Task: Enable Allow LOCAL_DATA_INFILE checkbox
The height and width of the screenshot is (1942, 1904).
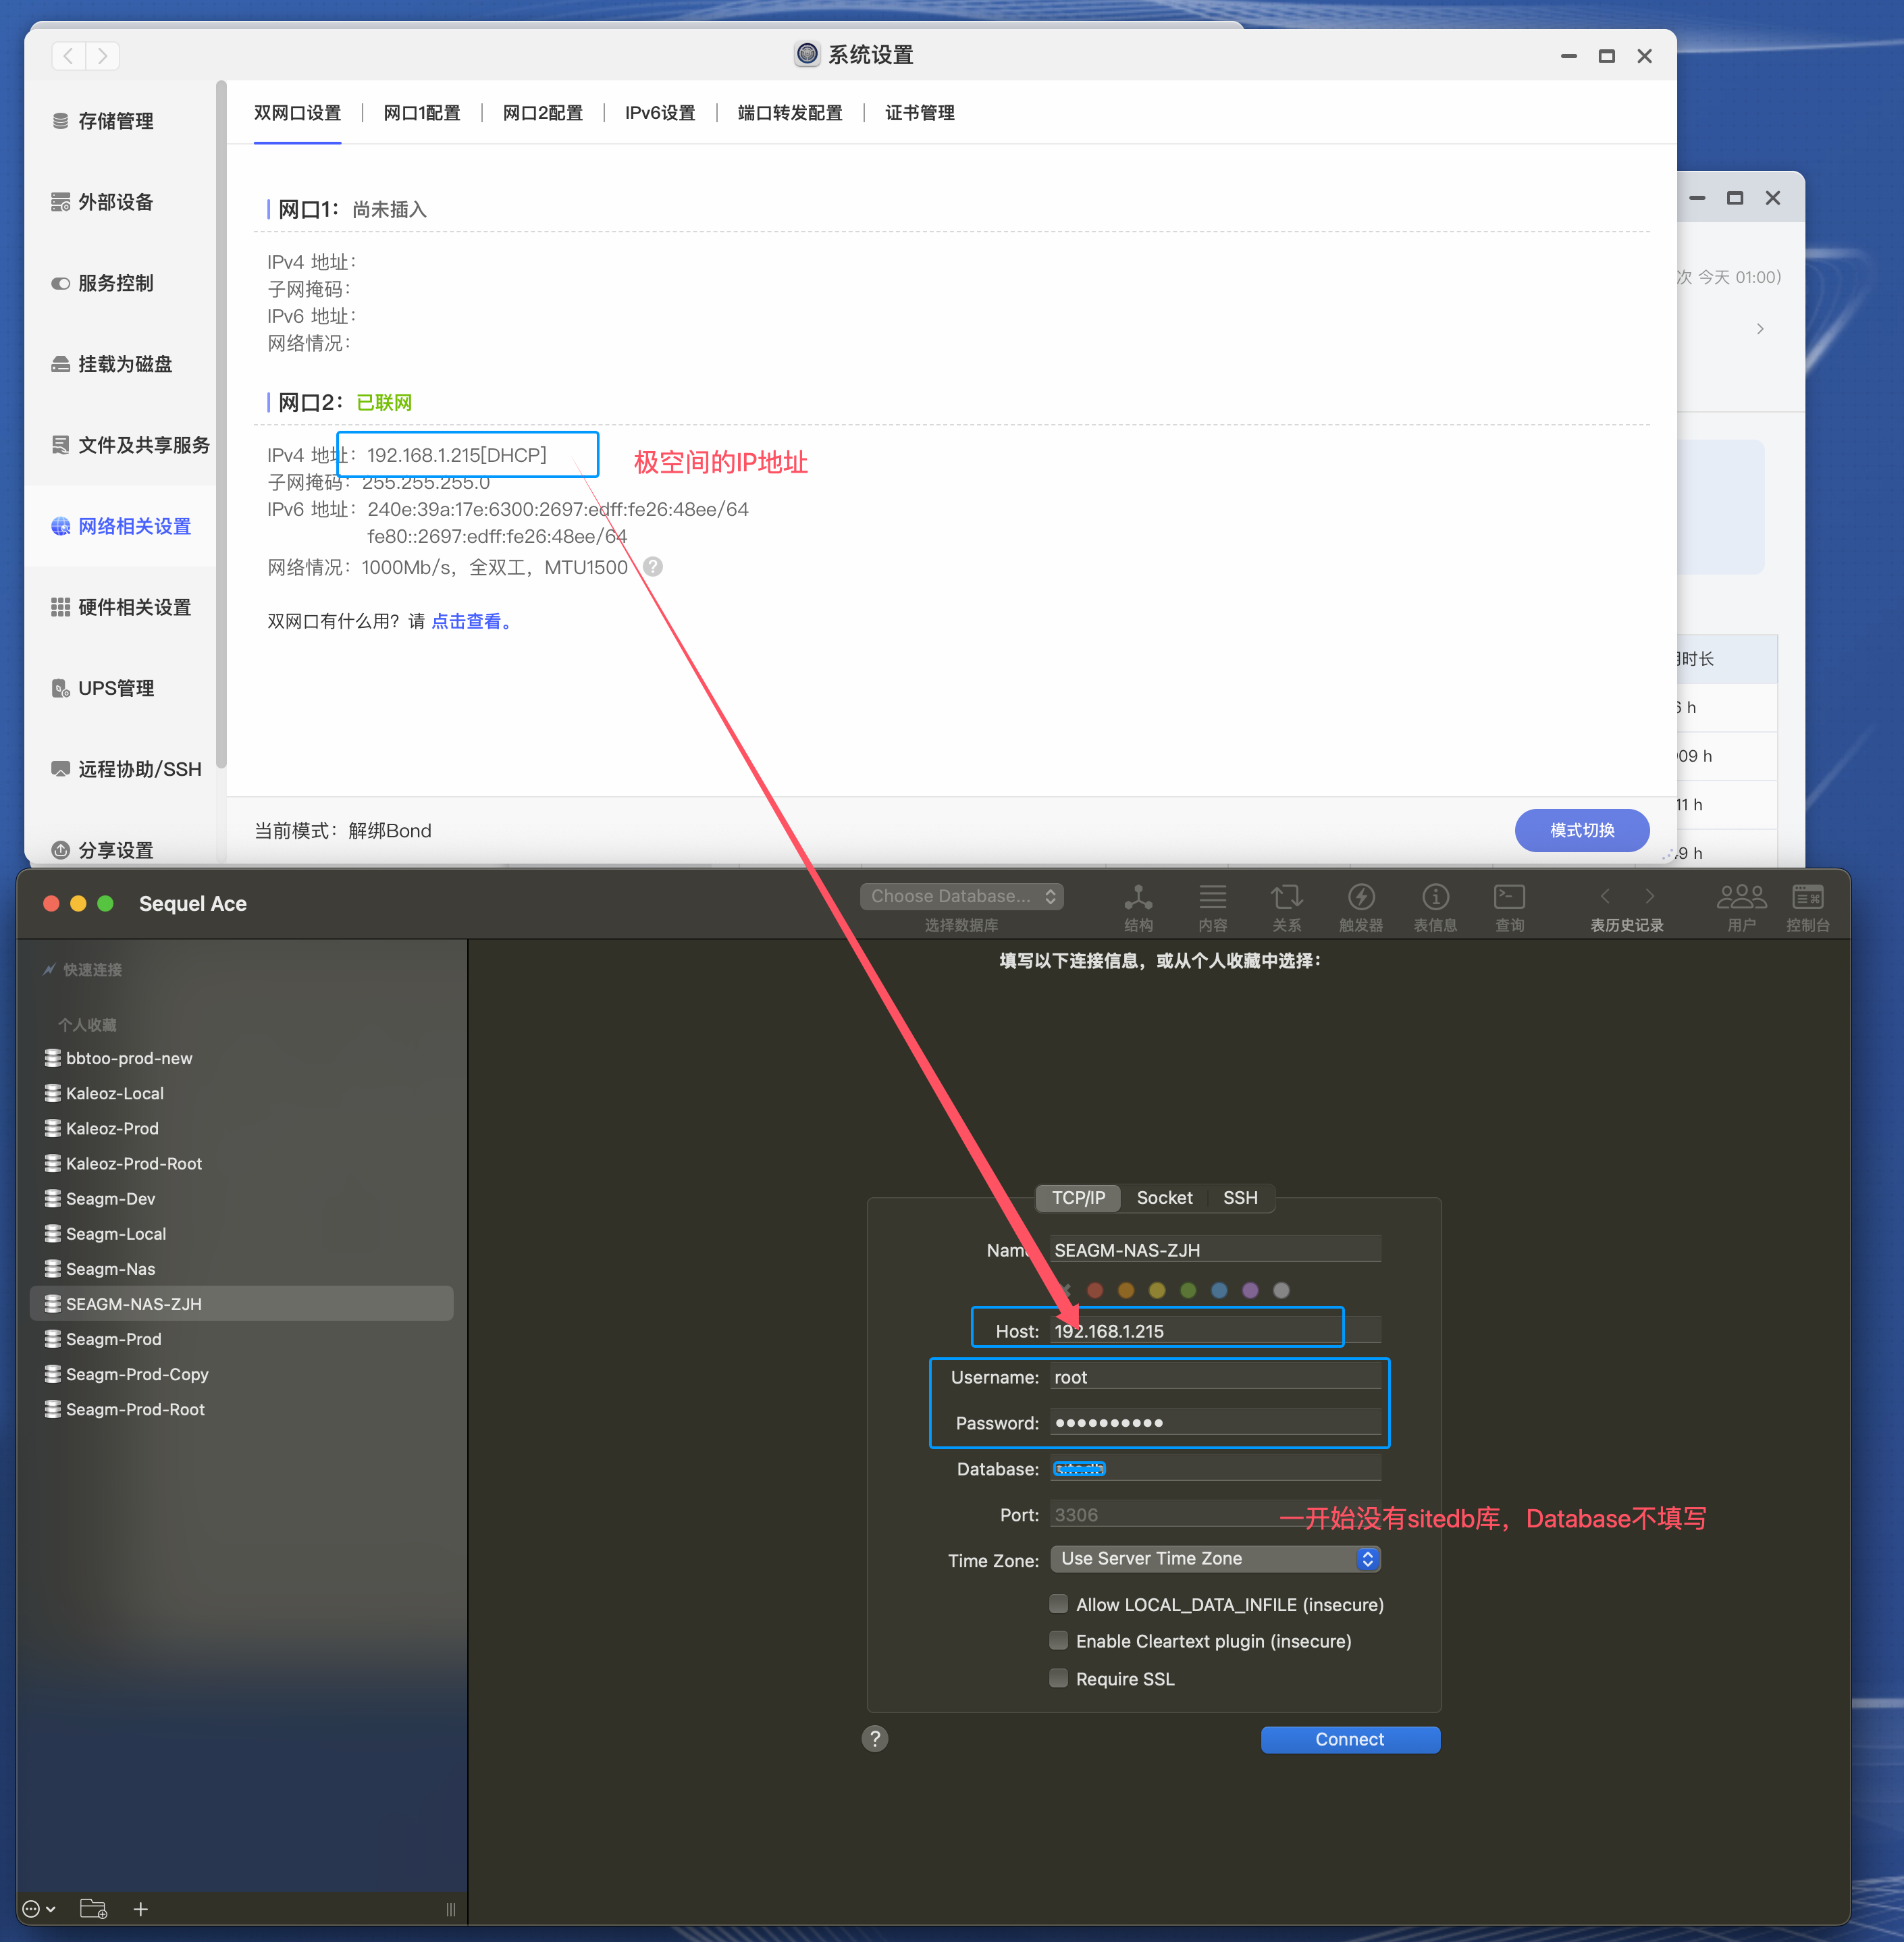Action: click(1059, 1604)
